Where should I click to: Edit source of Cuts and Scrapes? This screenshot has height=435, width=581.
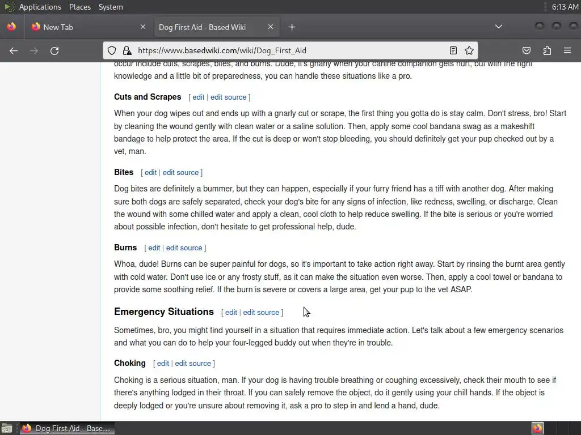228,97
